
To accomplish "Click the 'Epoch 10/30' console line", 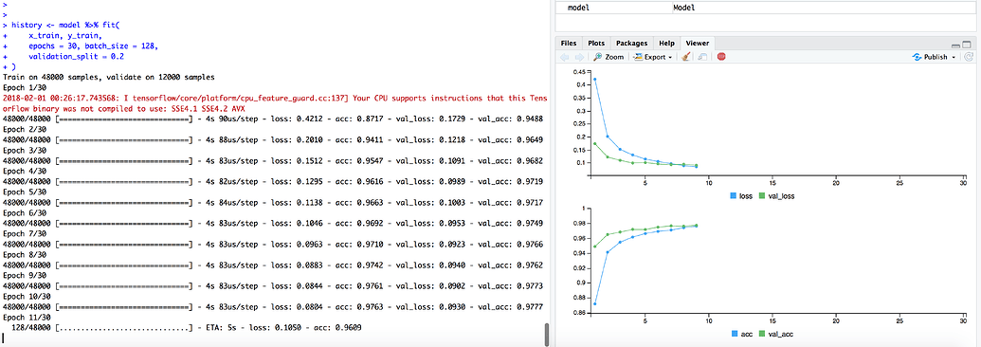I will point(25,296).
